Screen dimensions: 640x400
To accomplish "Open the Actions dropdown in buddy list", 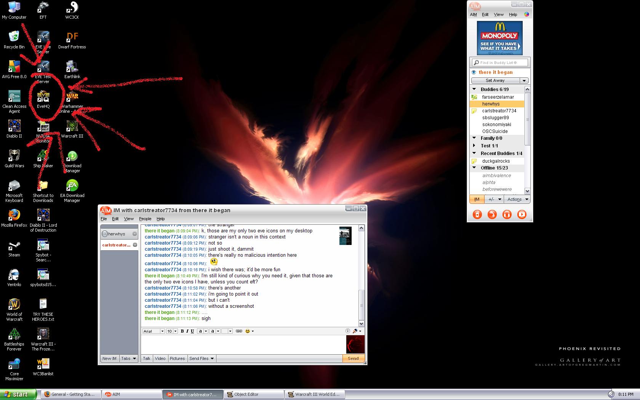I will pyautogui.click(x=518, y=199).
